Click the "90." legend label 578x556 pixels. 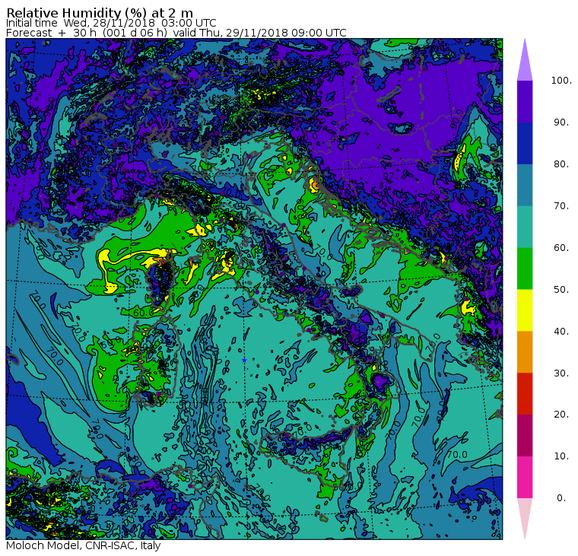561,122
